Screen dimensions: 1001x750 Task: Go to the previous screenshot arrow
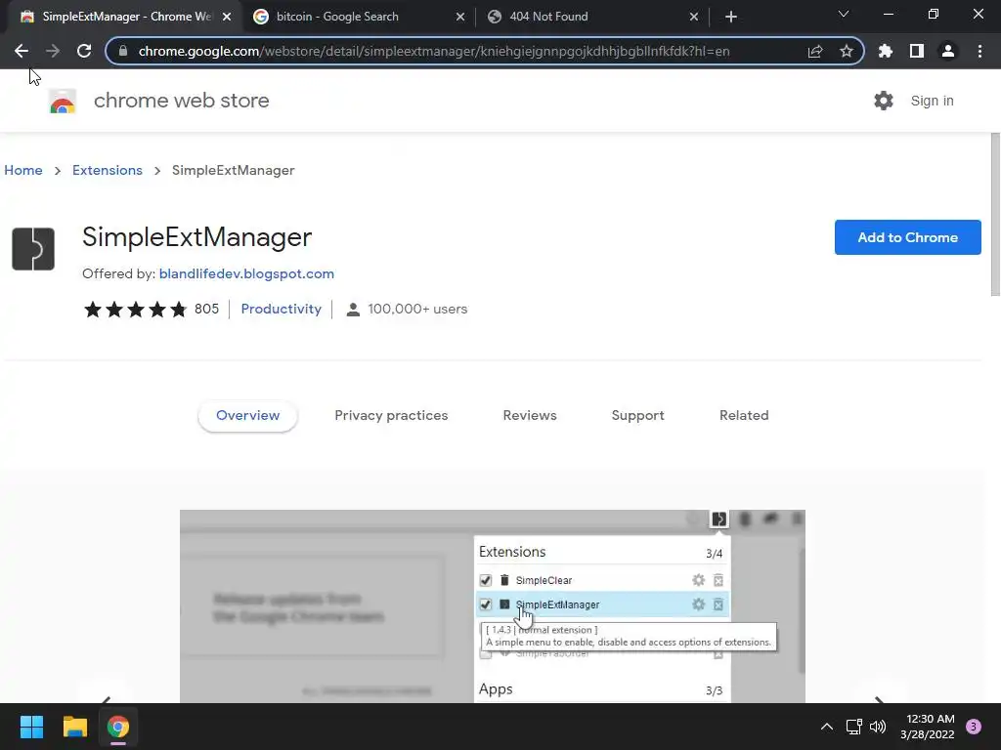107,699
